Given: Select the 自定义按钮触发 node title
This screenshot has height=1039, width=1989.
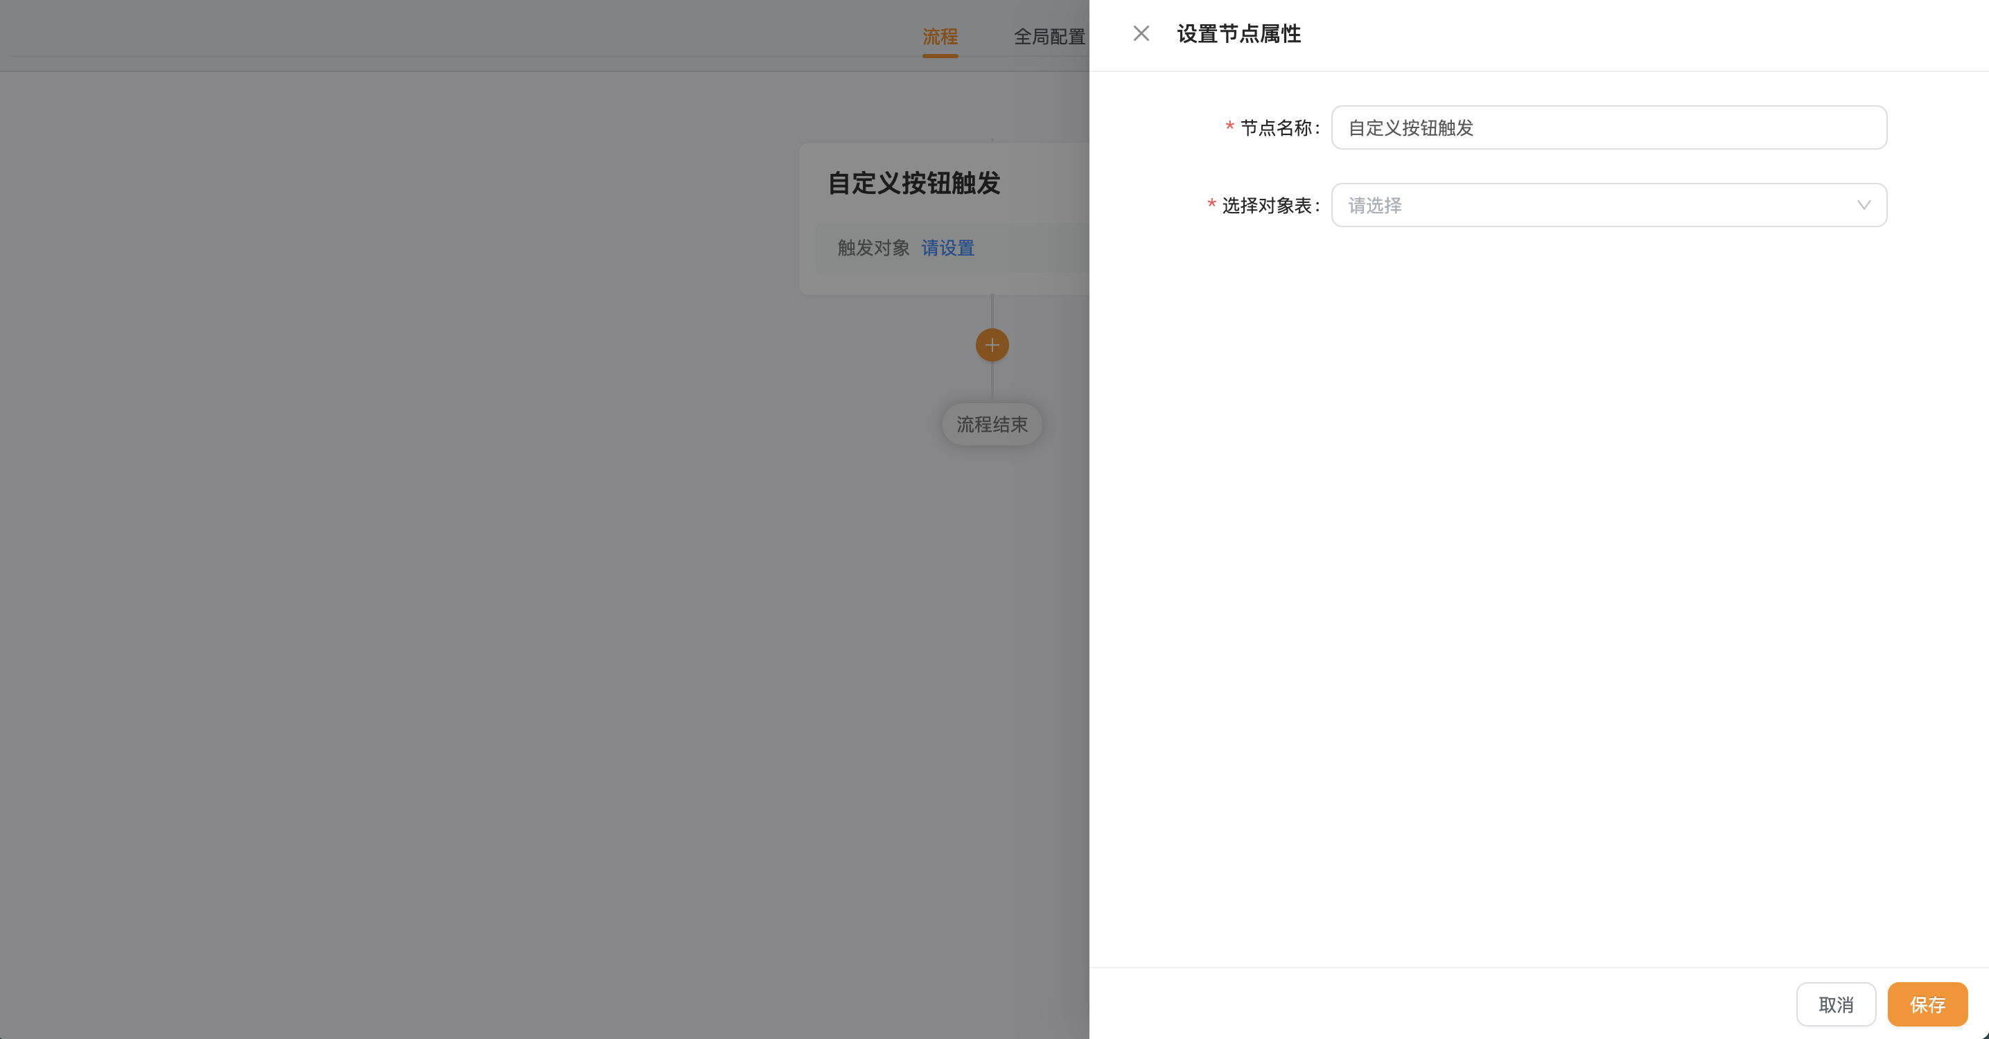Looking at the screenshot, I should (913, 183).
